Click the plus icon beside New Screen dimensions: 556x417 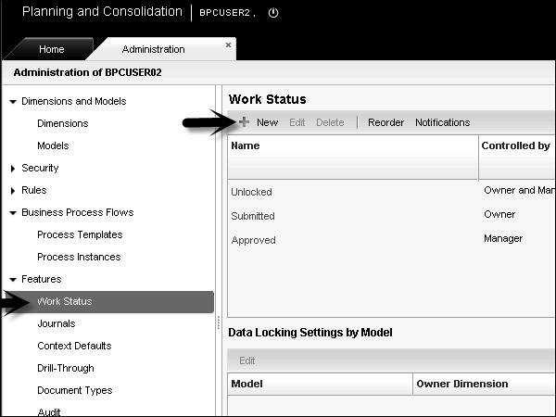coord(244,121)
